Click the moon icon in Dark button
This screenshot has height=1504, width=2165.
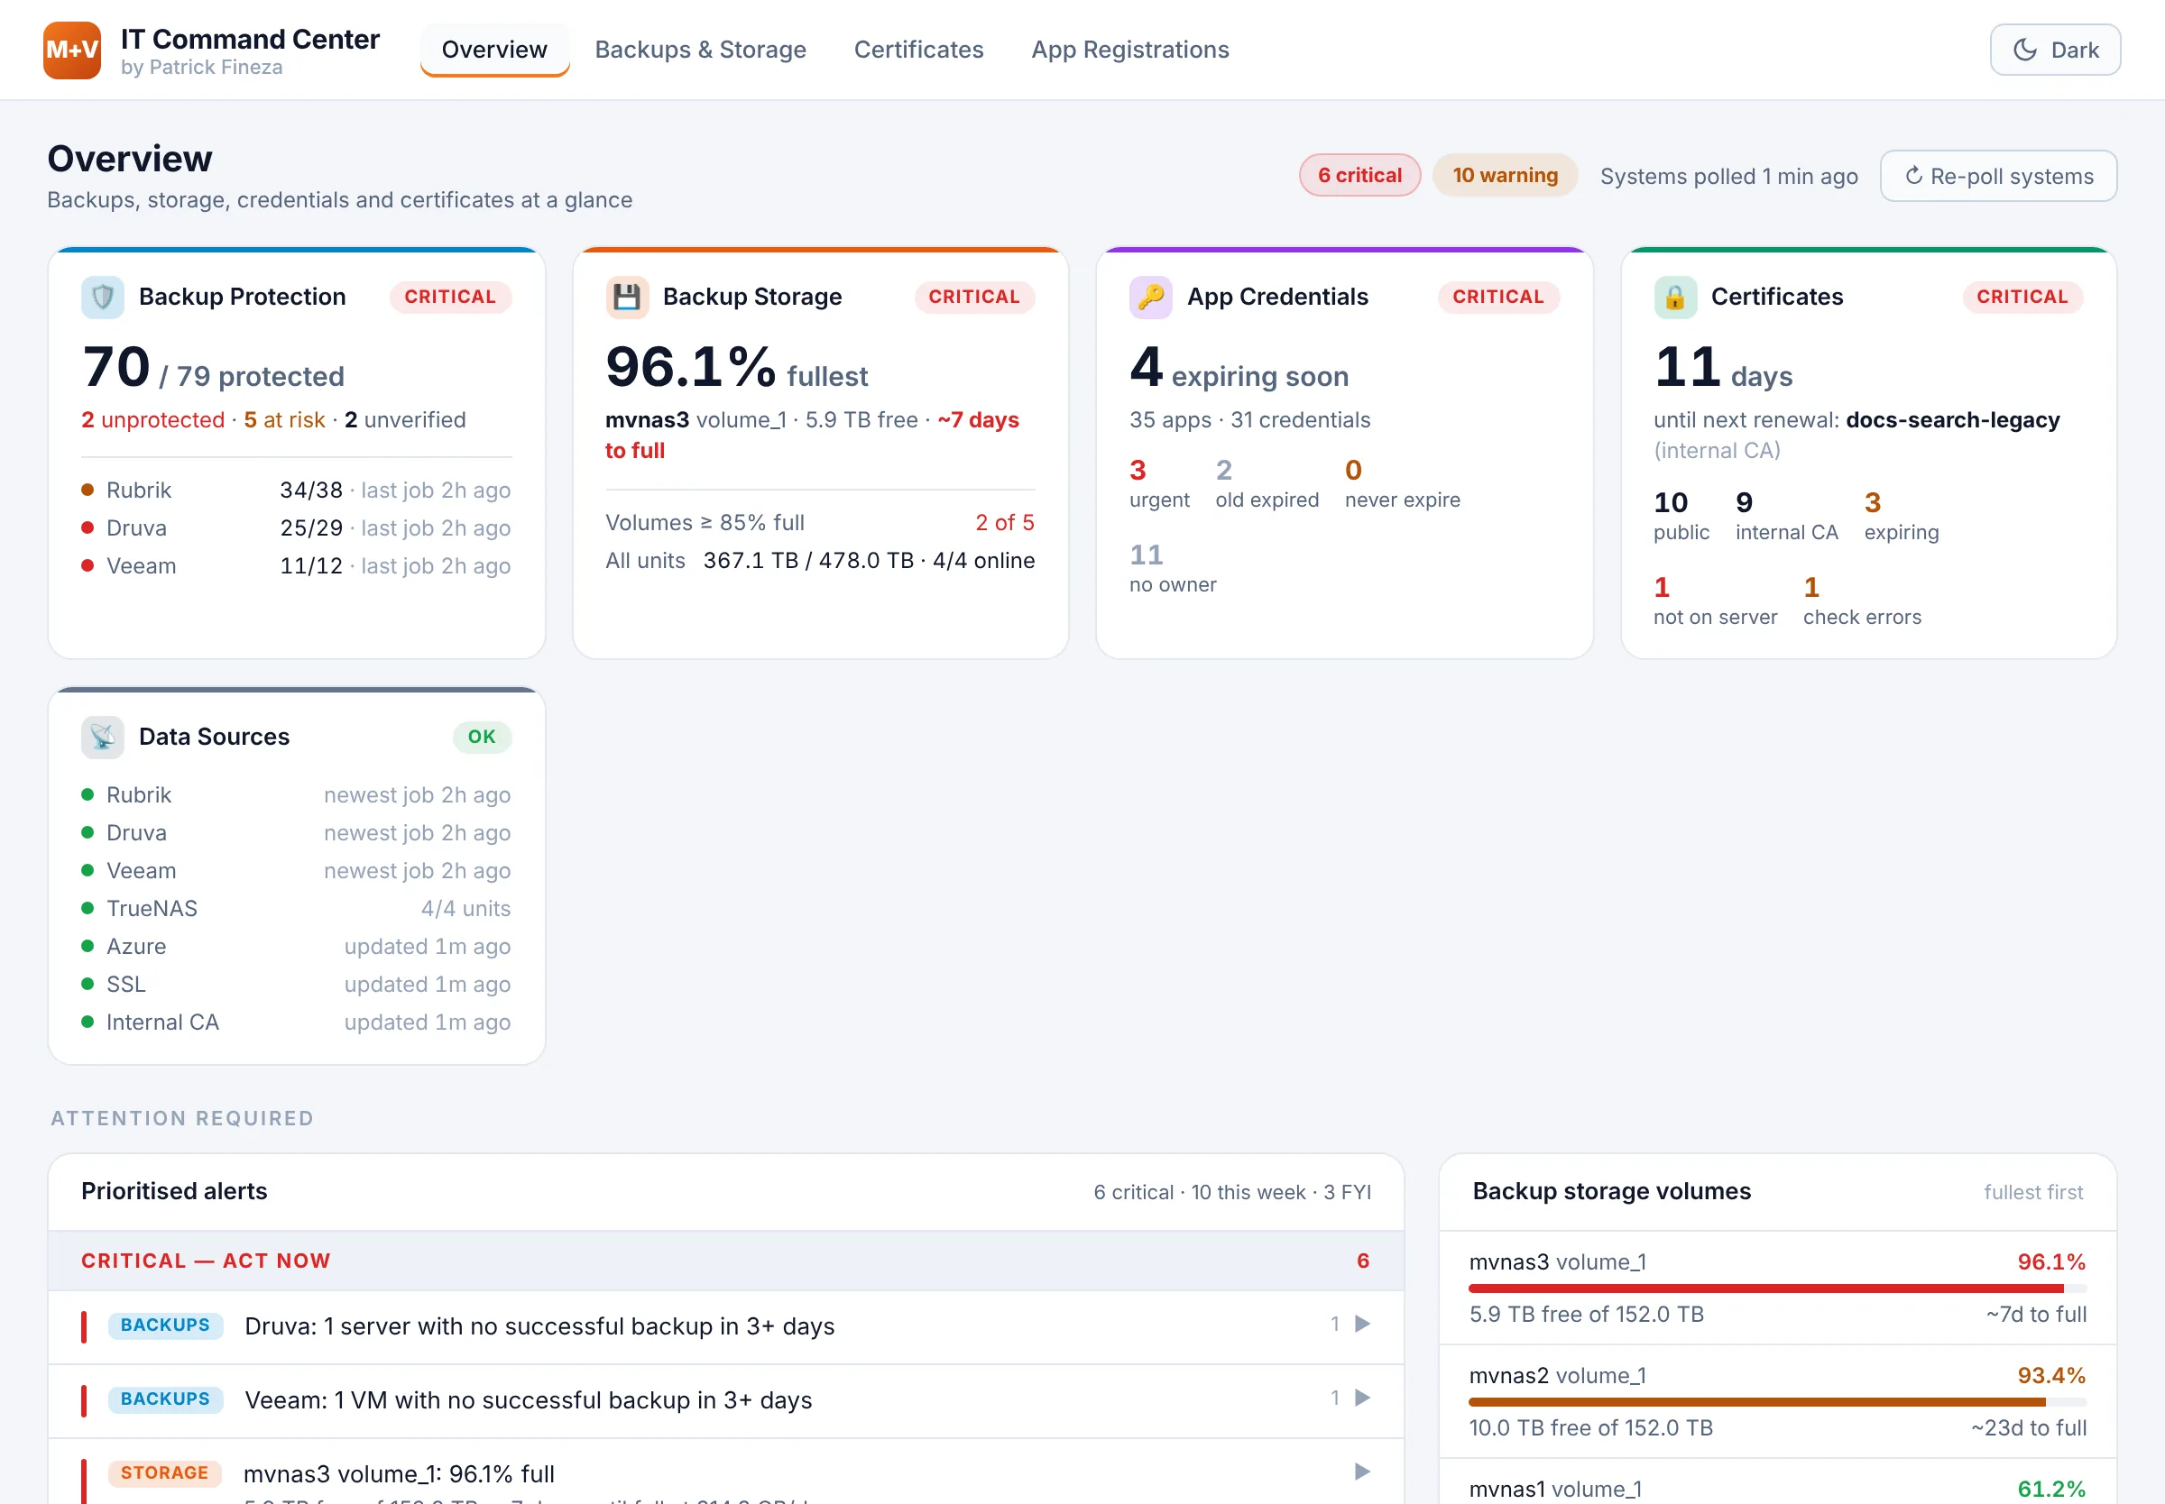click(2024, 50)
